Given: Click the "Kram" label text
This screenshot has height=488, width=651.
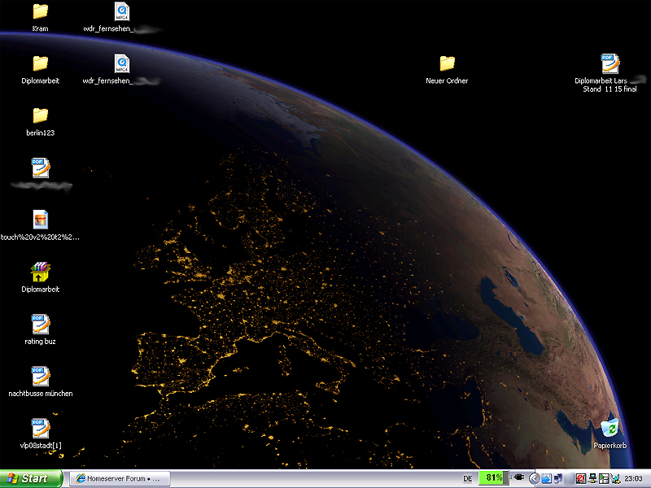Looking at the screenshot, I should [x=40, y=28].
